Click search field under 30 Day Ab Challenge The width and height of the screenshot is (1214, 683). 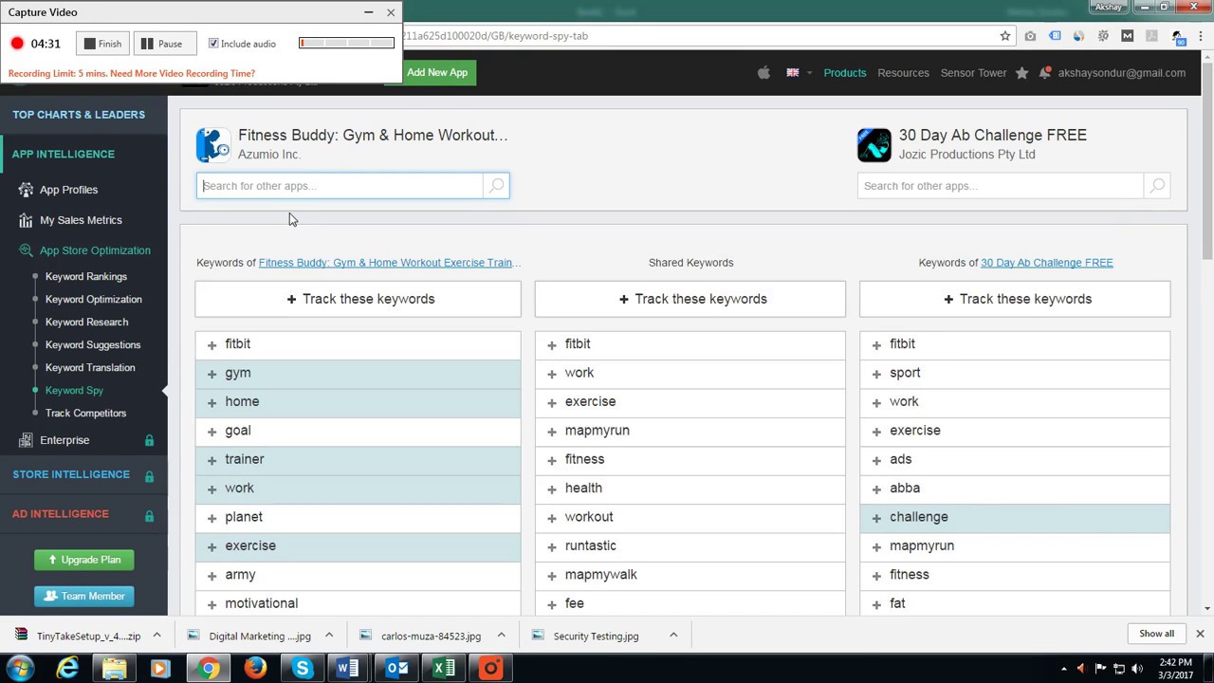1001,186
